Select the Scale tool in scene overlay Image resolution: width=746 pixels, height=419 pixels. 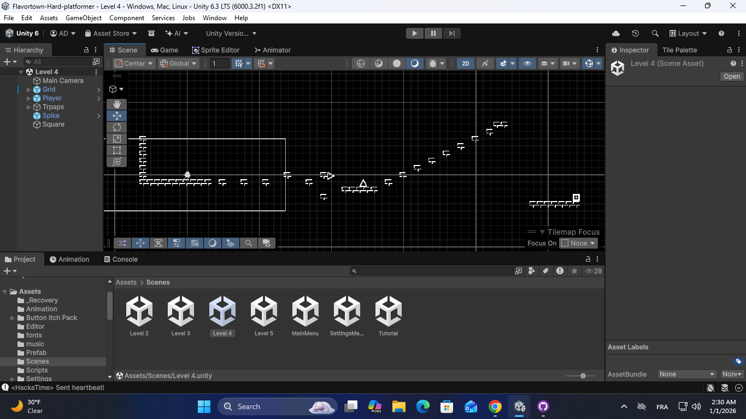tap(116, 139)
